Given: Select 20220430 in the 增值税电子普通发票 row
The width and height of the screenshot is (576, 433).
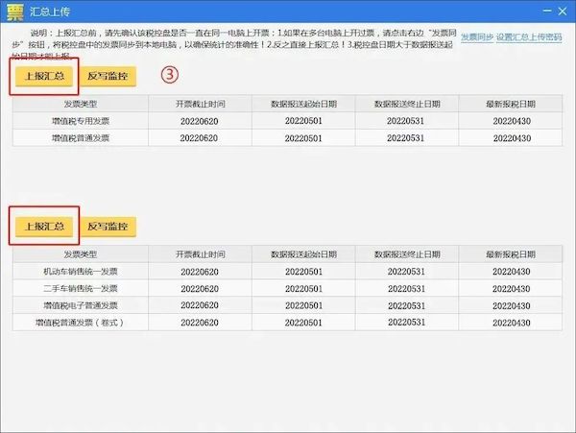Looking at the screenshot, I should [x=512, y=305].
